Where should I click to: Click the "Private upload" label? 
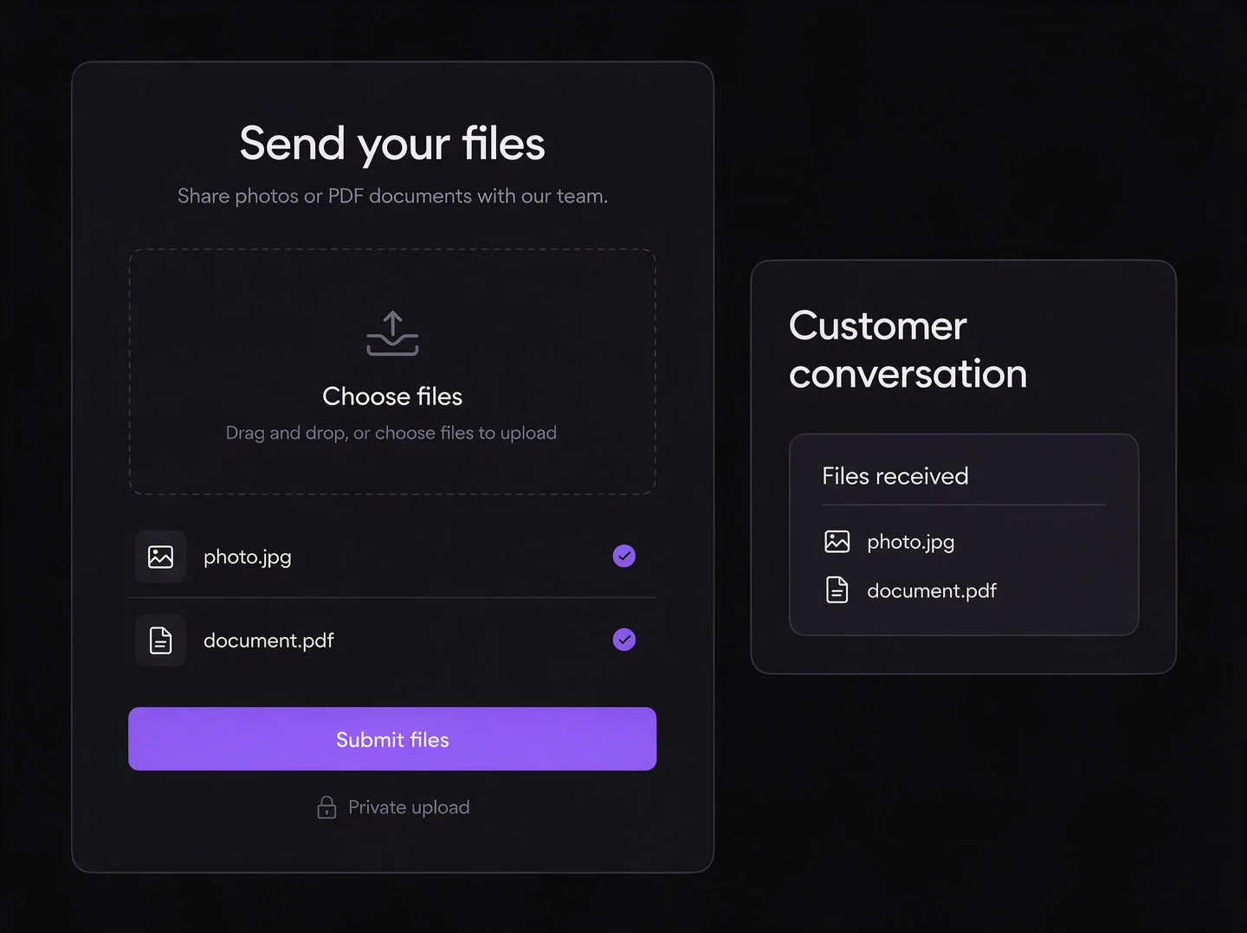point(409,808)
